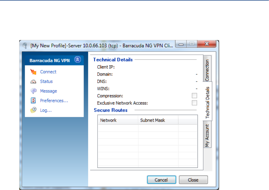The image size is (269, 190).
Task: Click the Domain: label
Action: click(x=105, y=74)
